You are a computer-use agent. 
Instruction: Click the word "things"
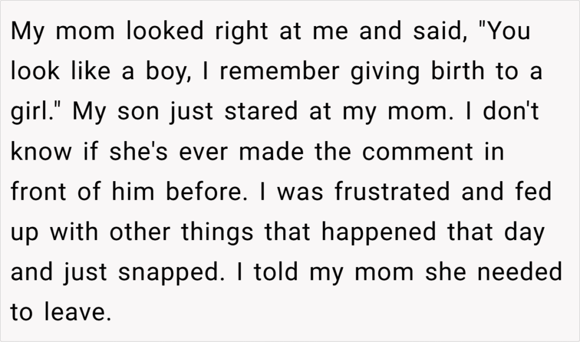[x=217, y=233]
